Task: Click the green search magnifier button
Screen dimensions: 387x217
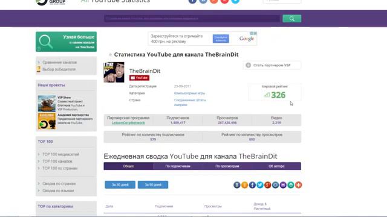Action: (x=291, y=19)
